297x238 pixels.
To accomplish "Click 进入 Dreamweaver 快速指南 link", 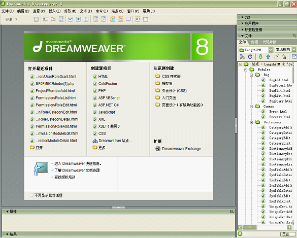I will (x=78, y=163).
